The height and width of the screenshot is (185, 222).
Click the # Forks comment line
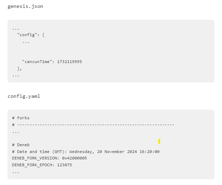tap(21, 118)
